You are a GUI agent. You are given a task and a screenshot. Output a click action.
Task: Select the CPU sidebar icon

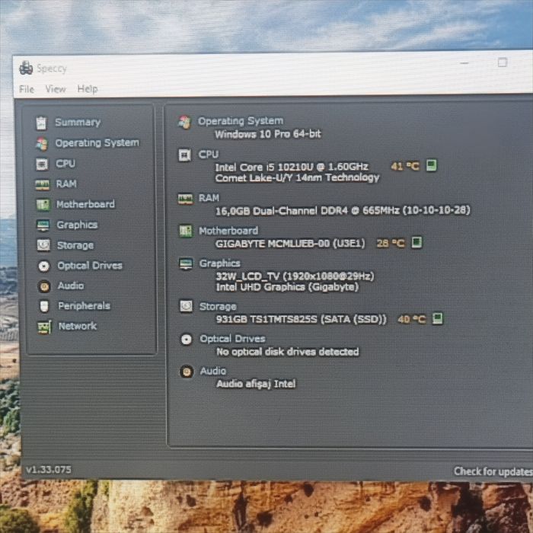tap(42, 164)
